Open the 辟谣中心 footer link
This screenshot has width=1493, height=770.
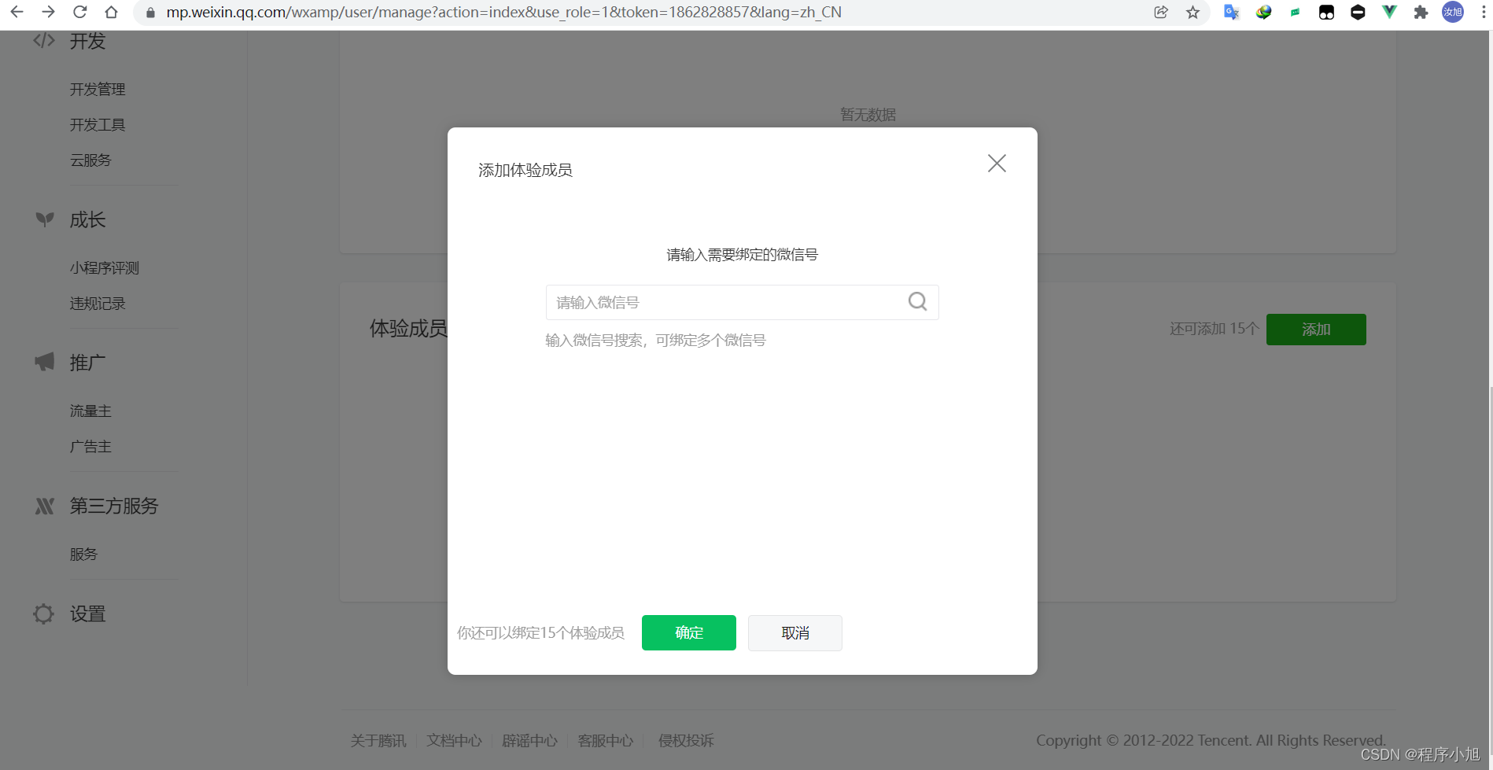[x=529, y=741]
